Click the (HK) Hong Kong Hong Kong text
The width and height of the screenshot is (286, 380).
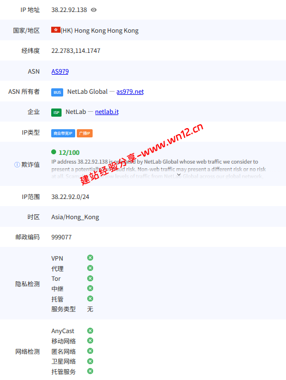coord(100,31)
